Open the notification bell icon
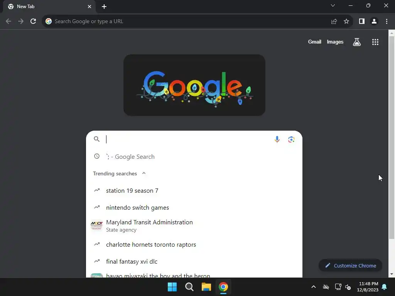 (385, 287)
